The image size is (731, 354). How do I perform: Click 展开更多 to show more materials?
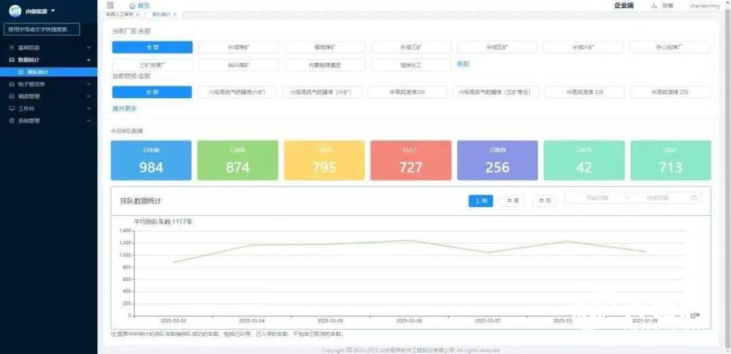click(124, 109)
